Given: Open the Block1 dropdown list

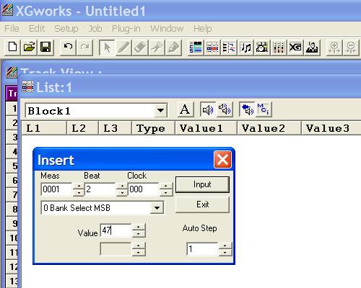Looking at the screenshot, I should [160, 110].
